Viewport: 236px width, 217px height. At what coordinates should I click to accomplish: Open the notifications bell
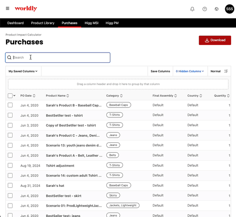(x=192, y=9)
